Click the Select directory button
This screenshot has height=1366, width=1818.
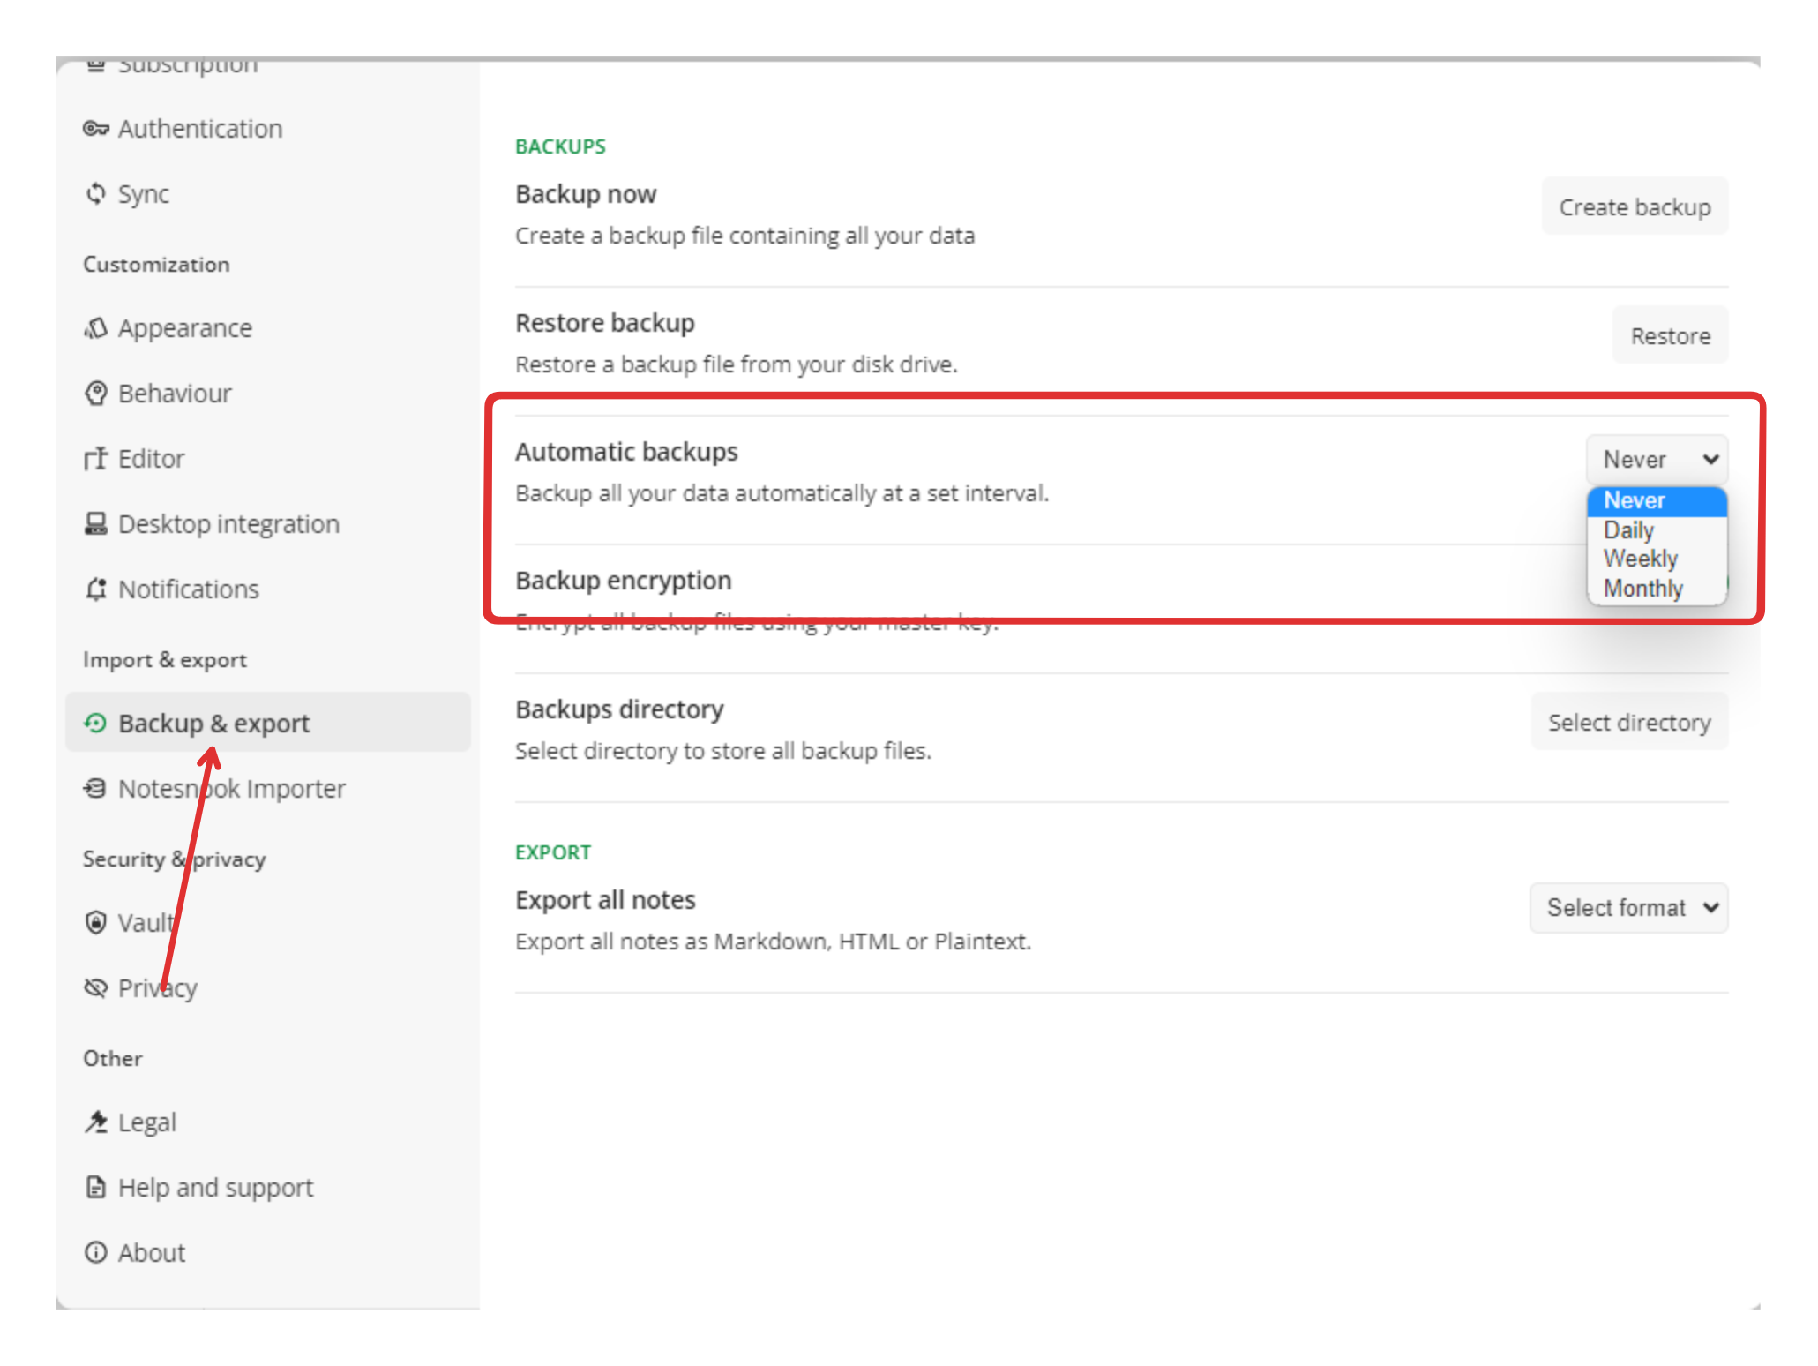[1628, 723]
